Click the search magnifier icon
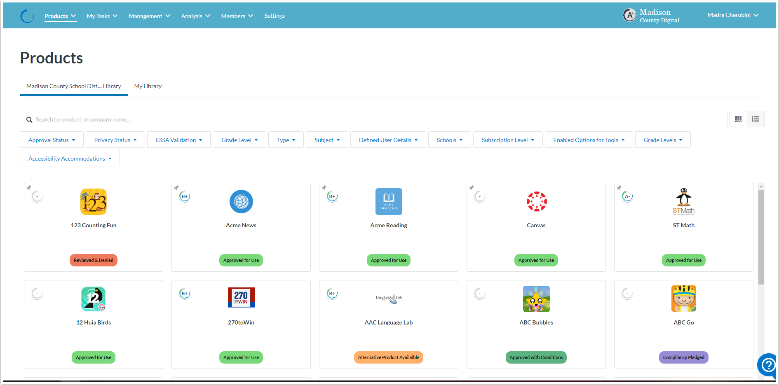The image size is (779, 385). tap(29, 119)
